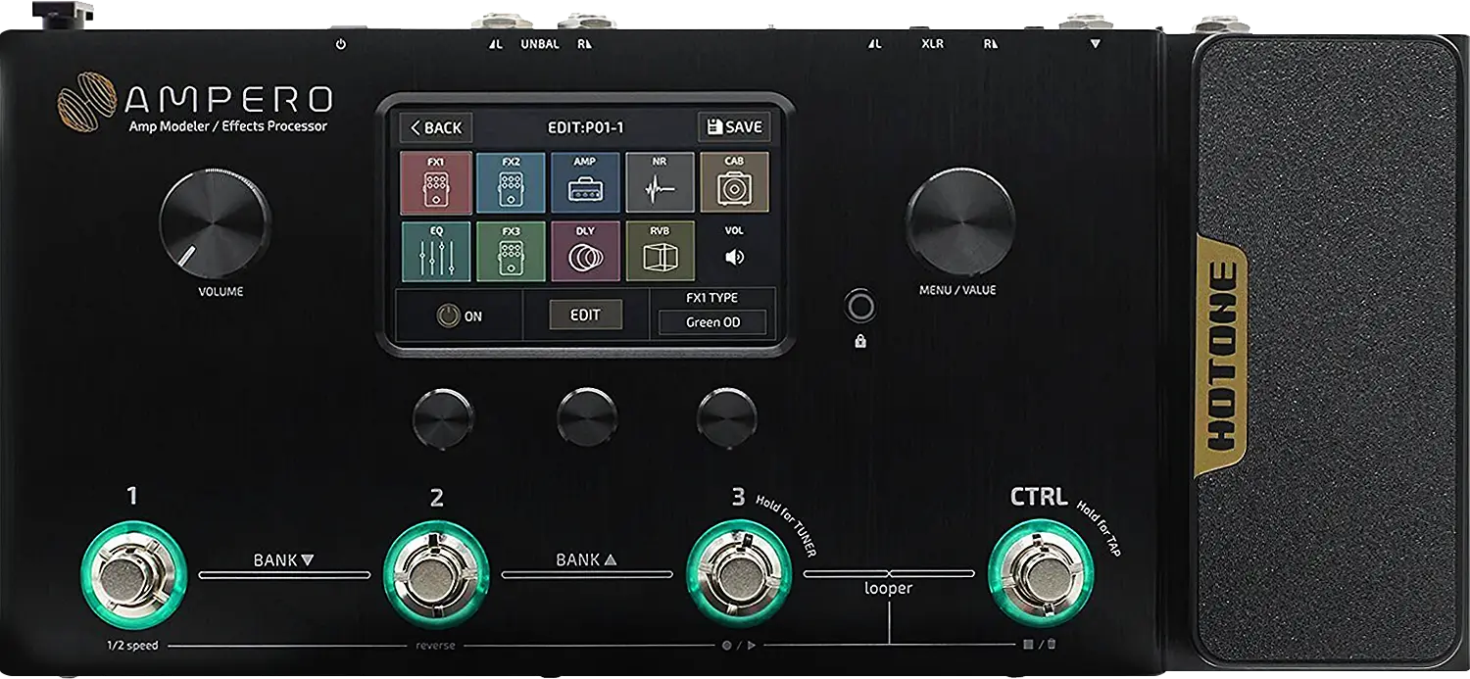
Task: Click the CTRL footswitch
Action: 1040,574
